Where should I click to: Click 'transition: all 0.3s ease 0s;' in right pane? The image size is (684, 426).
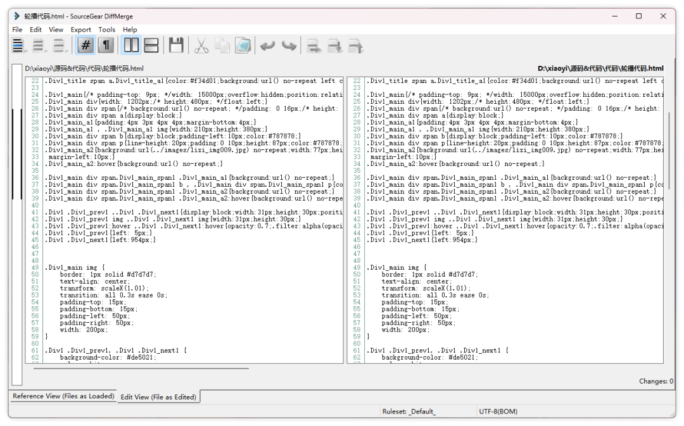[435, 295]
